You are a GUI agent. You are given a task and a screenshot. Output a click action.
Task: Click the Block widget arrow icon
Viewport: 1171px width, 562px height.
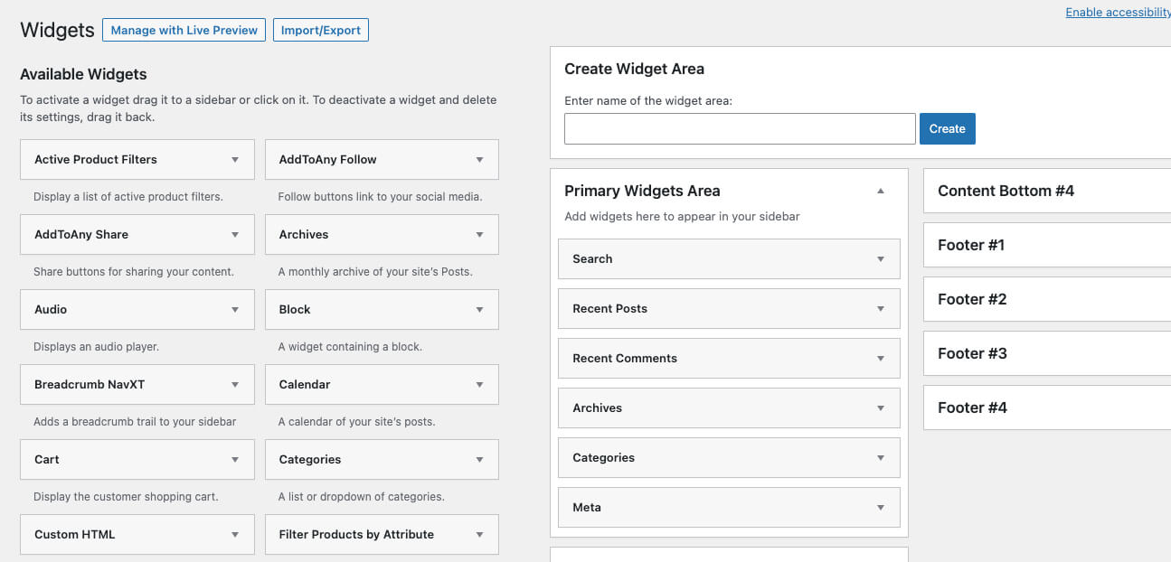tap(479, 310)
